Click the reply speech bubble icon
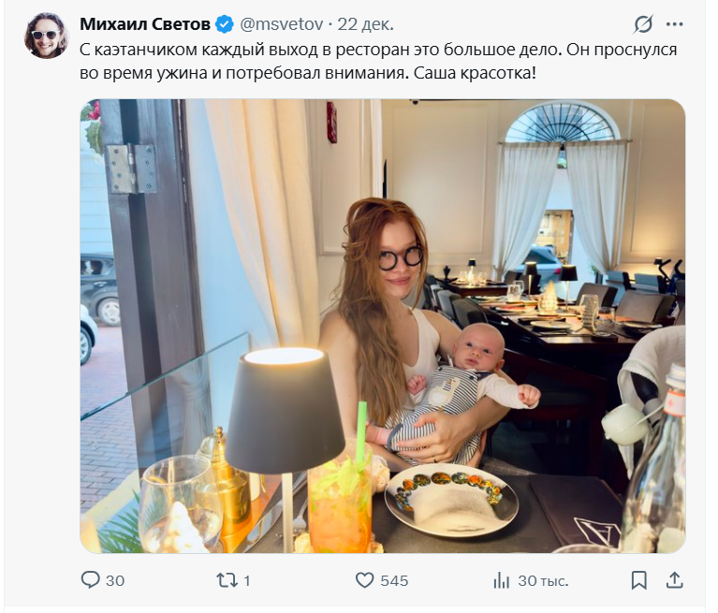This screenshot has height=613, width=718. 91,580
